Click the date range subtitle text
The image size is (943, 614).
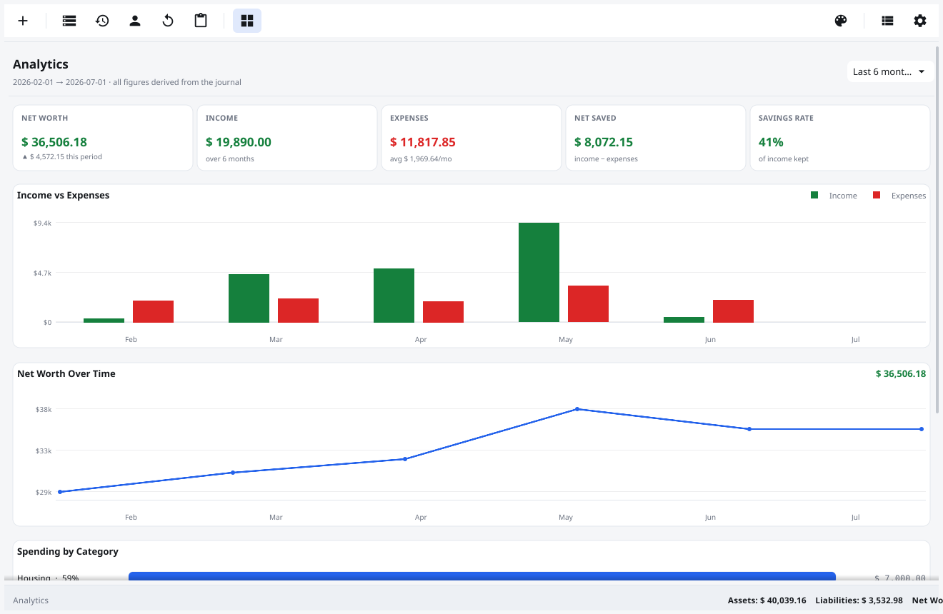[x=127, y=82]
